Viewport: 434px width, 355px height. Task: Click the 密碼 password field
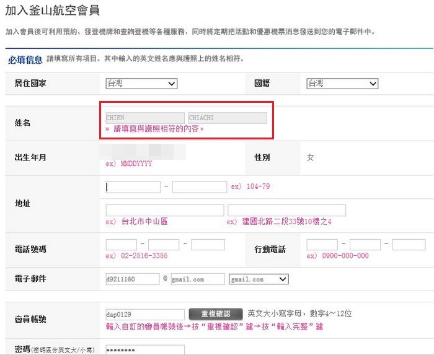point(145,349)
